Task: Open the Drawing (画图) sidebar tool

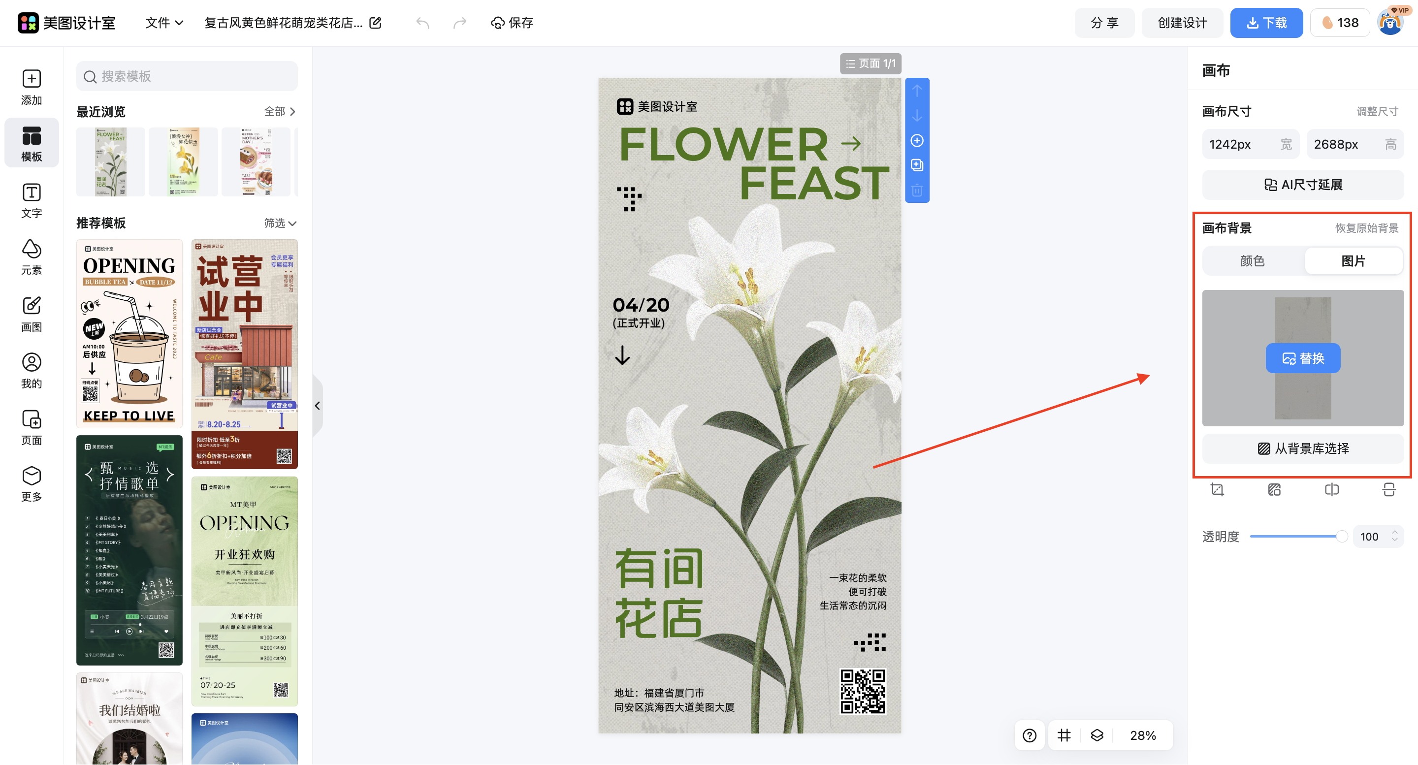Action: coord(32,314)
